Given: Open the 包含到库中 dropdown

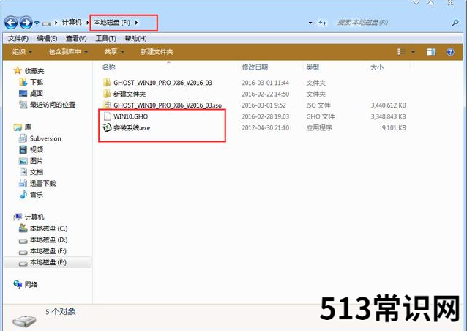Looking at the screenshot, I should click(69, 52).
